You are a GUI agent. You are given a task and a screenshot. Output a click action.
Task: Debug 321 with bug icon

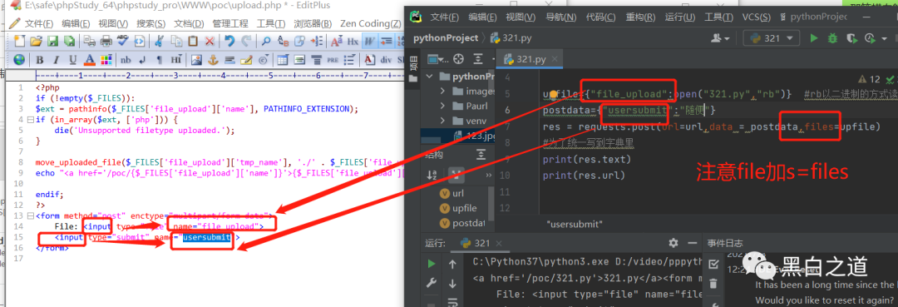click(832, 38)
